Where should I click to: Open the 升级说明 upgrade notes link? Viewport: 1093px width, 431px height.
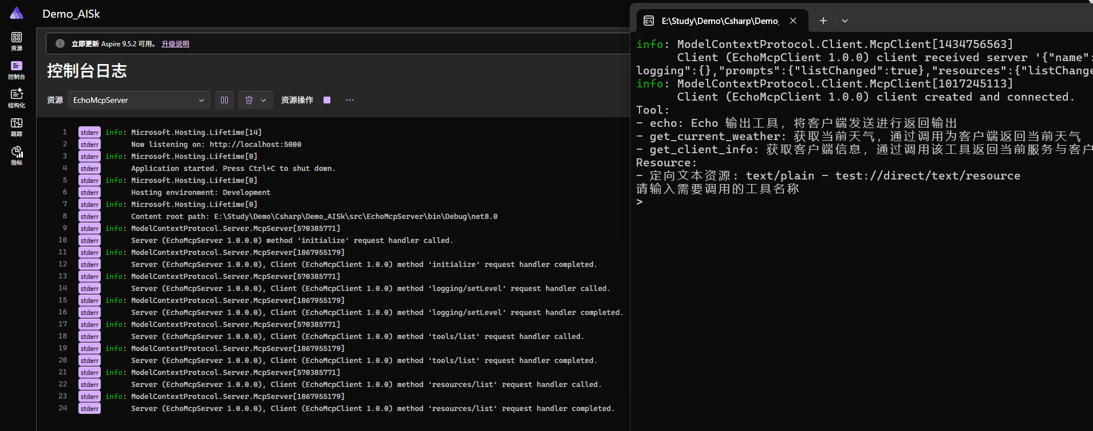(x=175, y=44)
